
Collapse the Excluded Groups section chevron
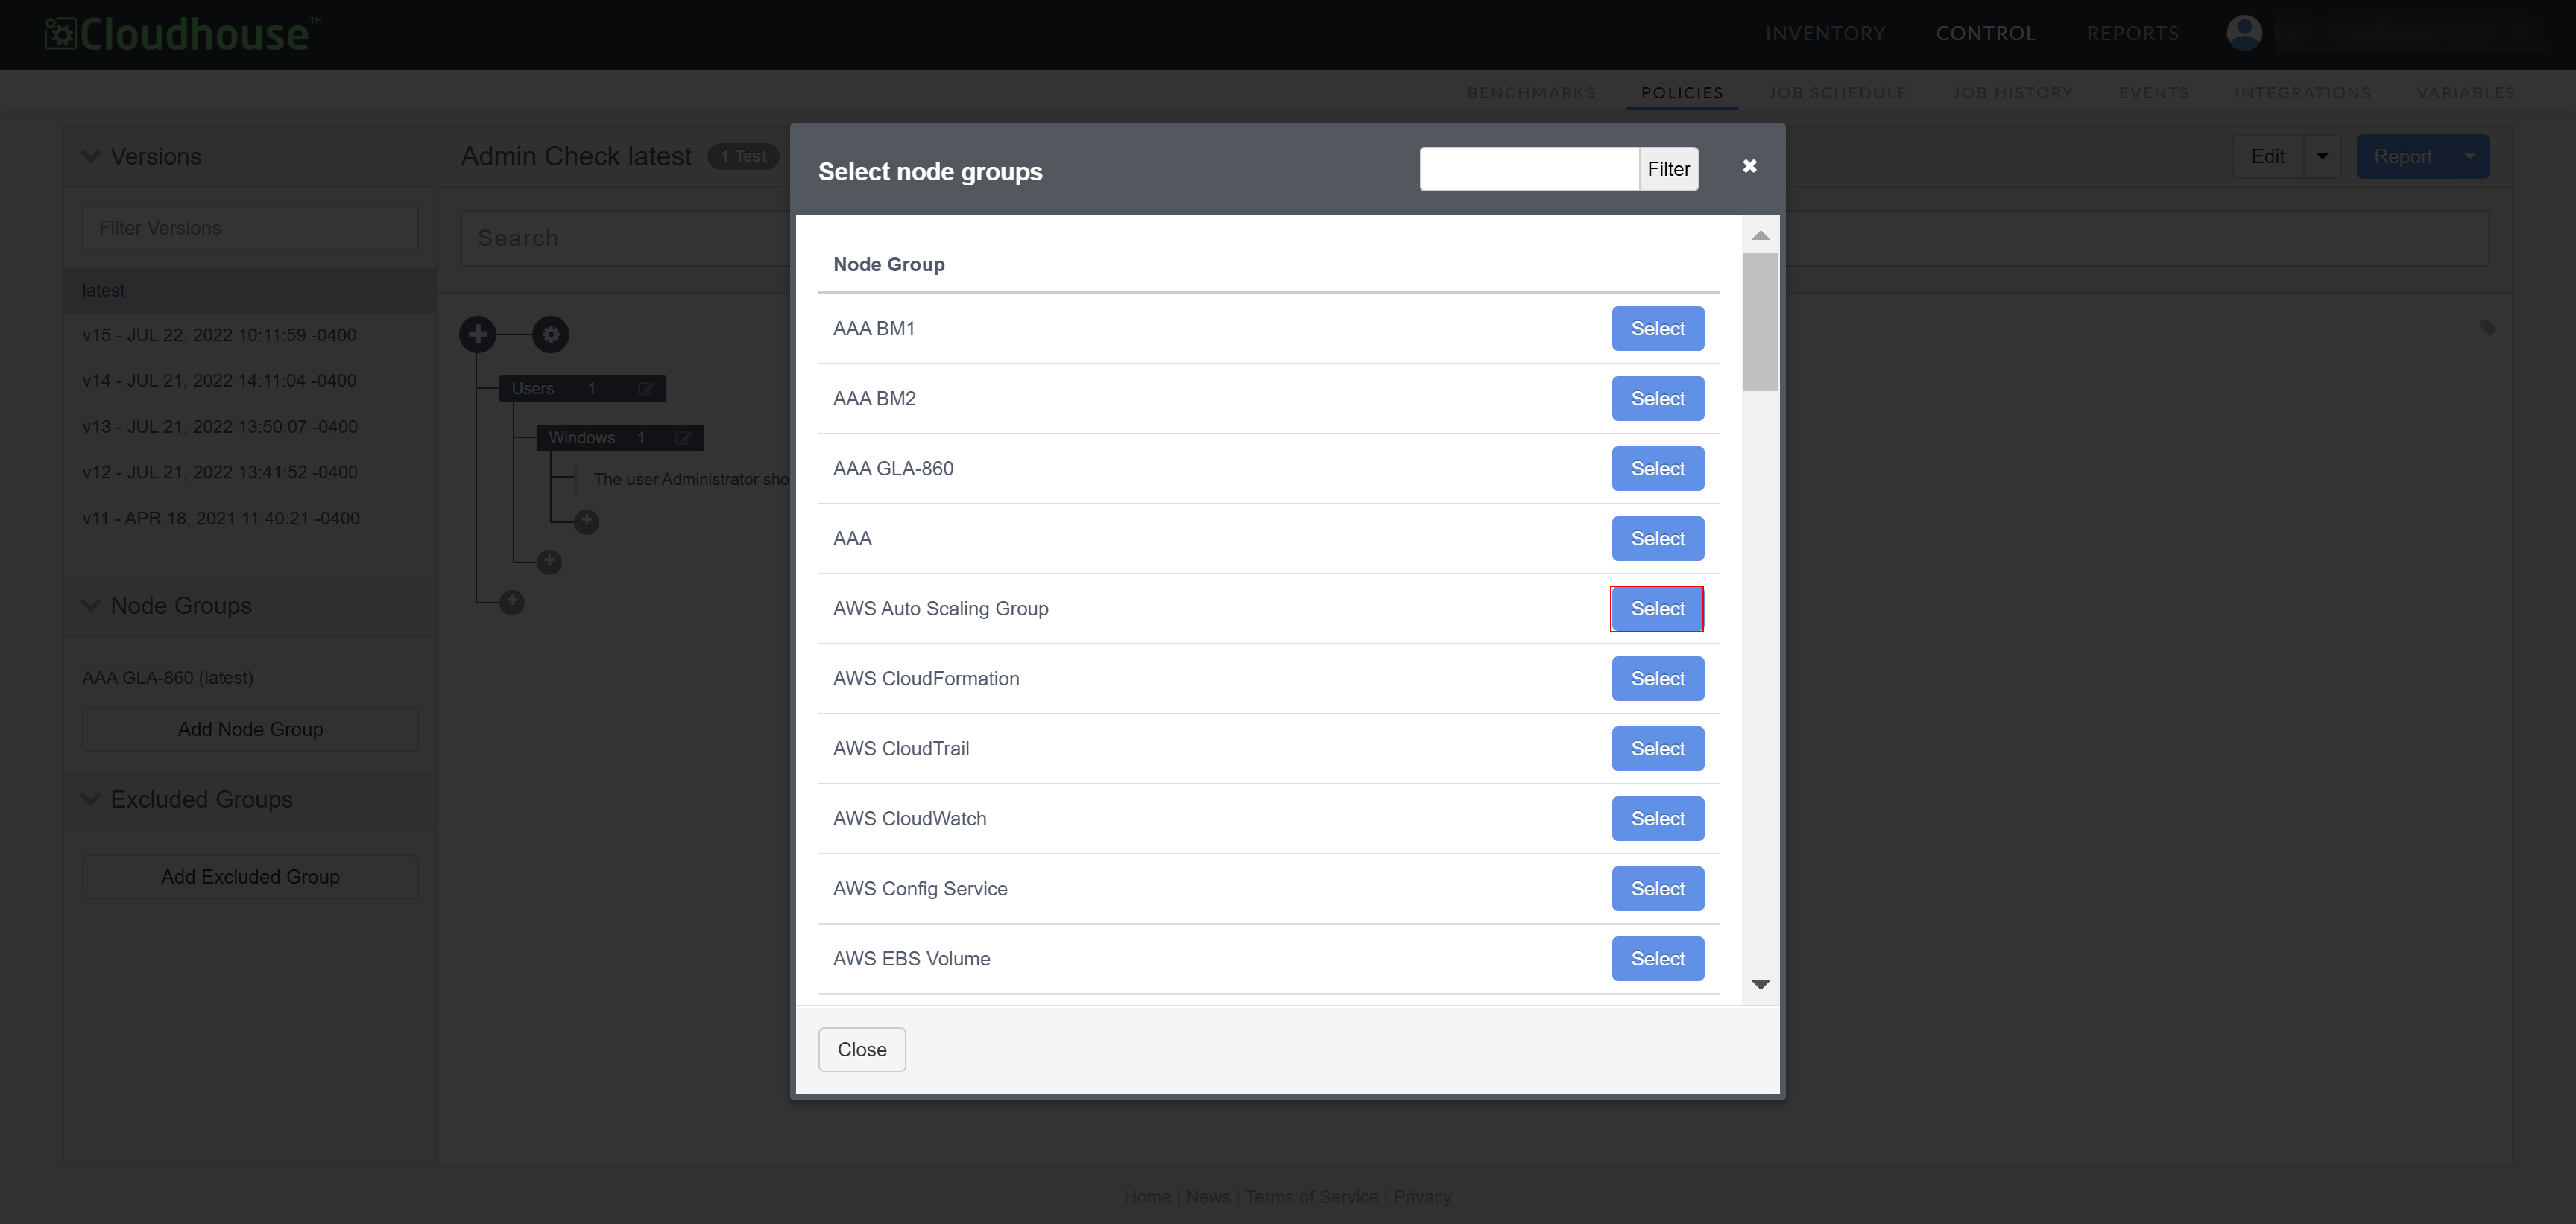point(91,799)
